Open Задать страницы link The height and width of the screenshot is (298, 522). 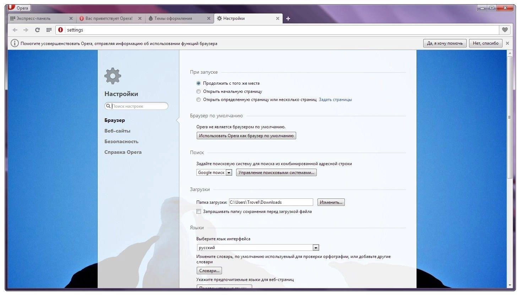pyautogui.click(x=335, y=100)
